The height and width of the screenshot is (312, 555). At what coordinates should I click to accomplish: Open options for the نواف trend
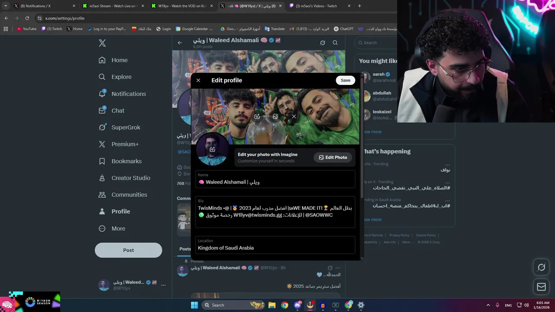447,165
